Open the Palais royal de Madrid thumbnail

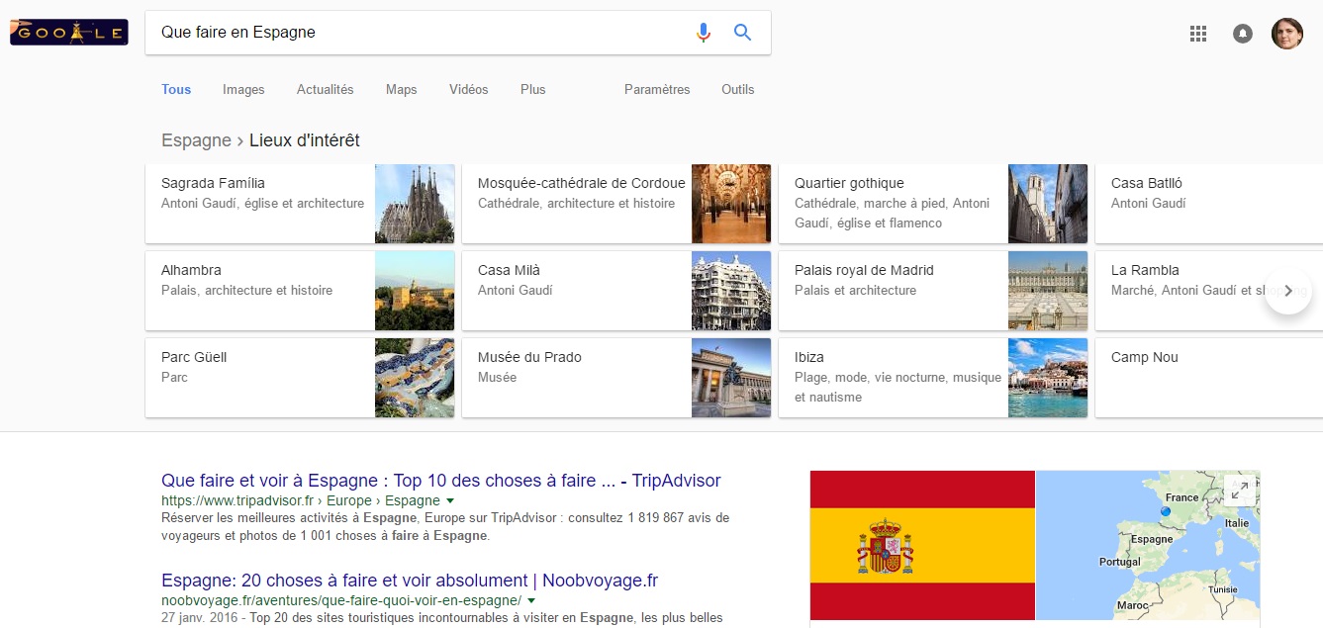(x=1048, y=291)
